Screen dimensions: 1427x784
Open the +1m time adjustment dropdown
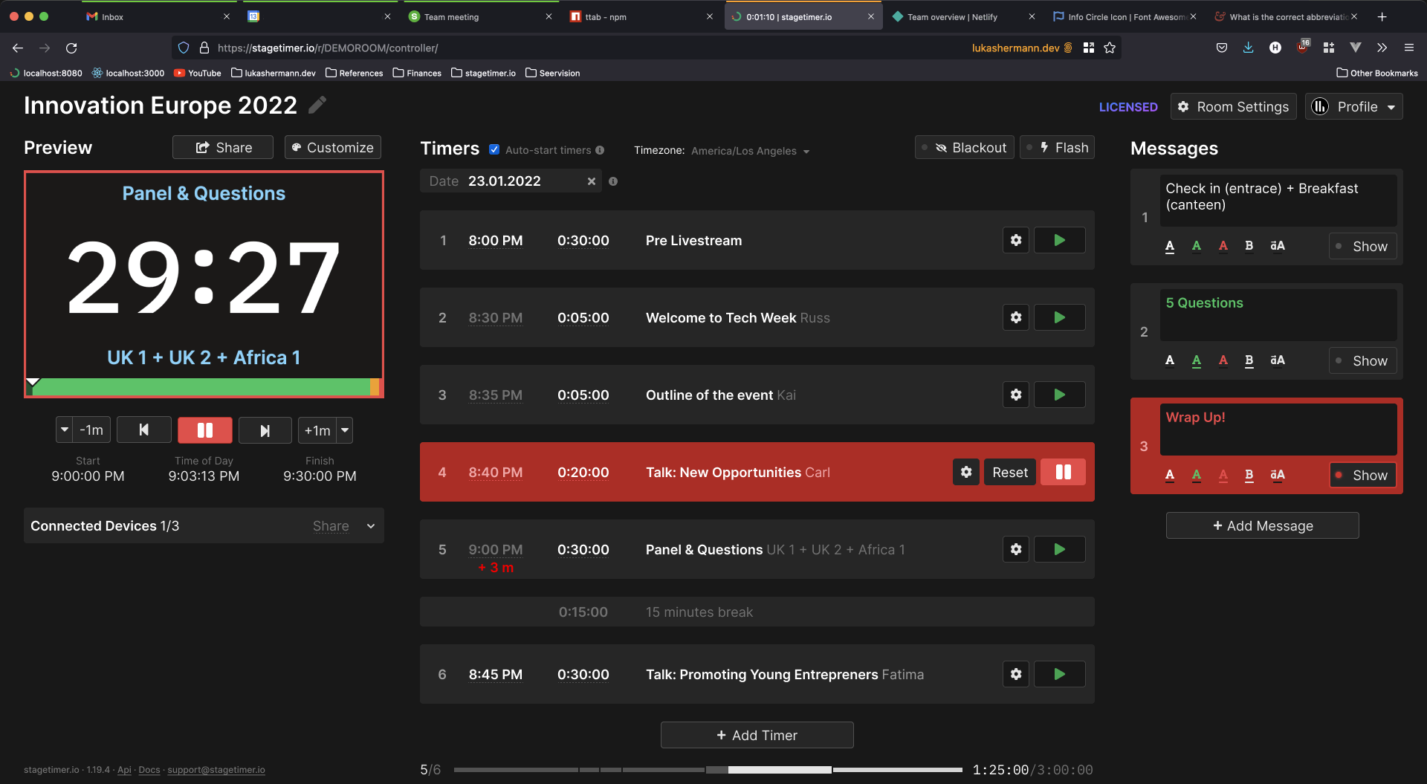pos(344,430)
